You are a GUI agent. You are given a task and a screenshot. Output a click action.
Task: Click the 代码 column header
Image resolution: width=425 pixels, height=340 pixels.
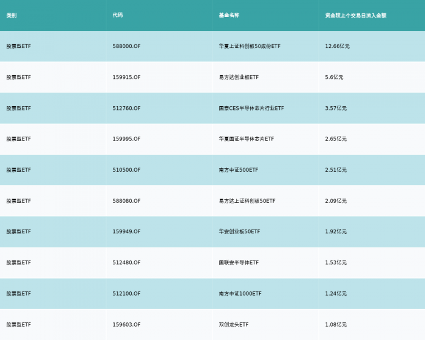pyautogui.click(x=118, y=15)
